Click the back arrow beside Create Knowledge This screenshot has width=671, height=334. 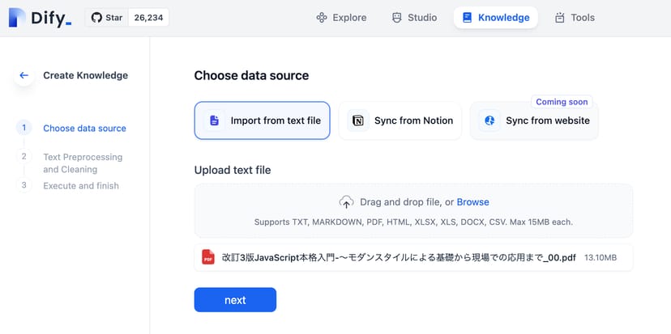24,75
